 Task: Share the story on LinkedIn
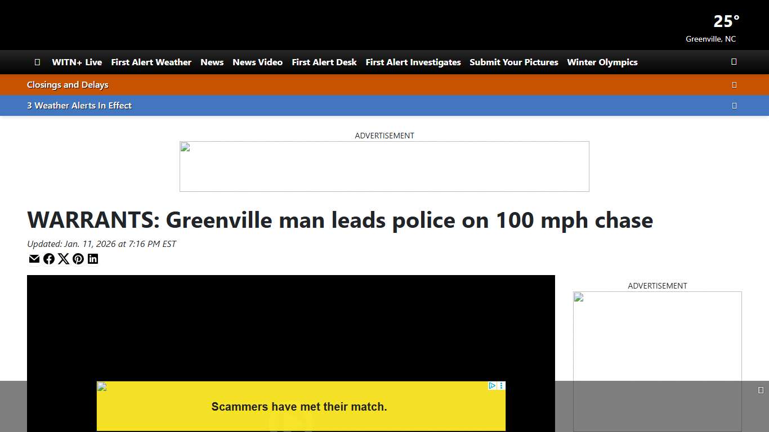[93, 259]
